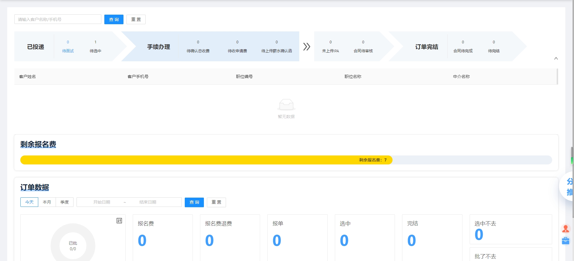Click the 职位编号 column header
The image size is (574, 261).
click(x=244, y=77)
